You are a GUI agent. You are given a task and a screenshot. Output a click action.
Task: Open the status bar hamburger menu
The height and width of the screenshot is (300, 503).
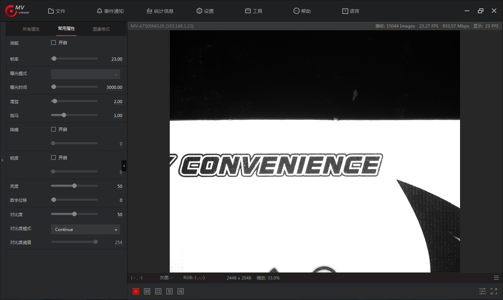click(496, 278)
